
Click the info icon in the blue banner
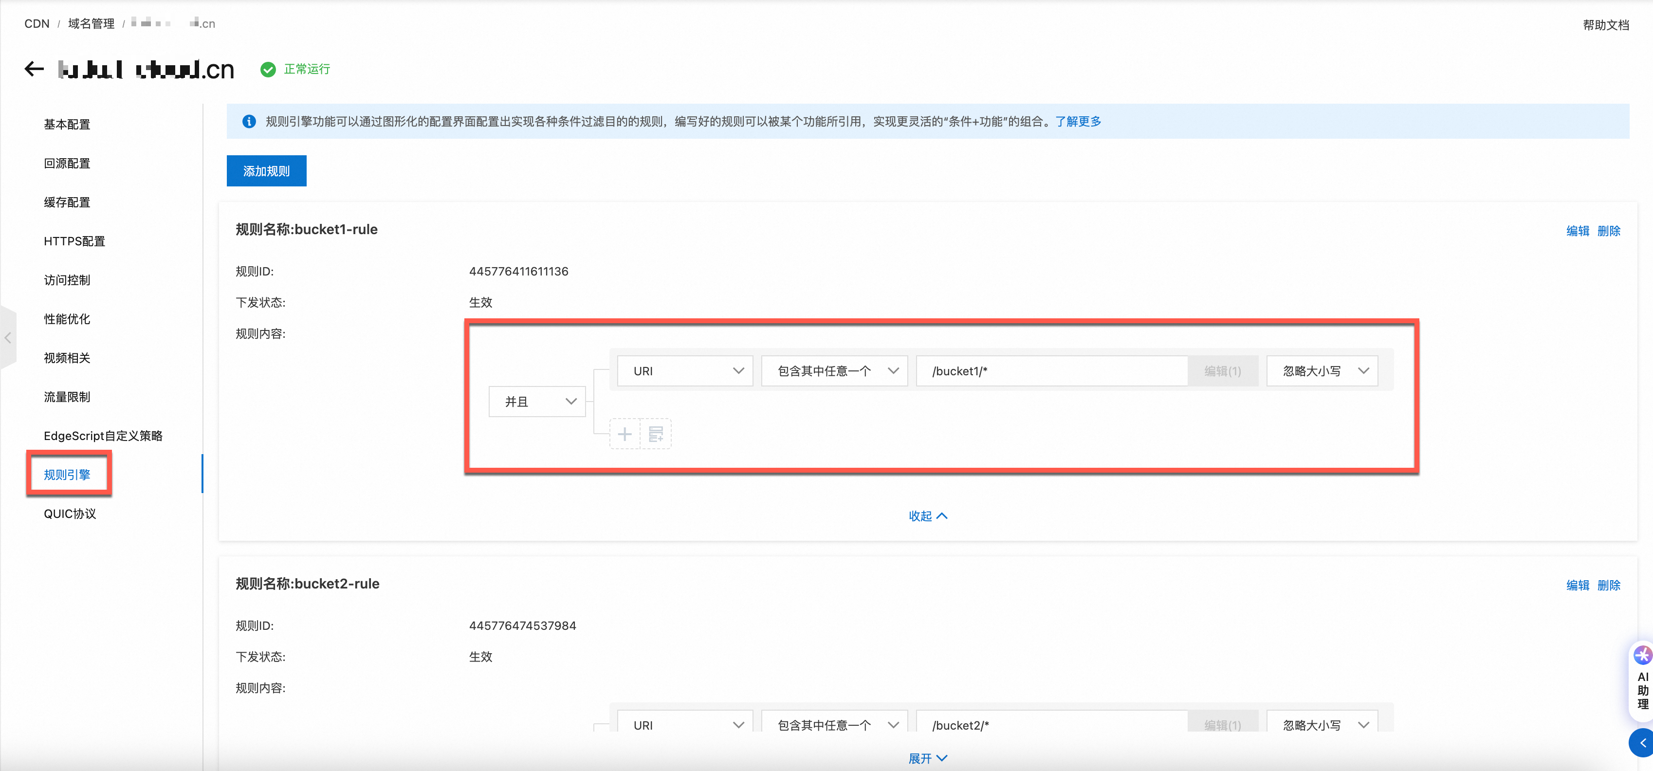[x=249, y=121]
